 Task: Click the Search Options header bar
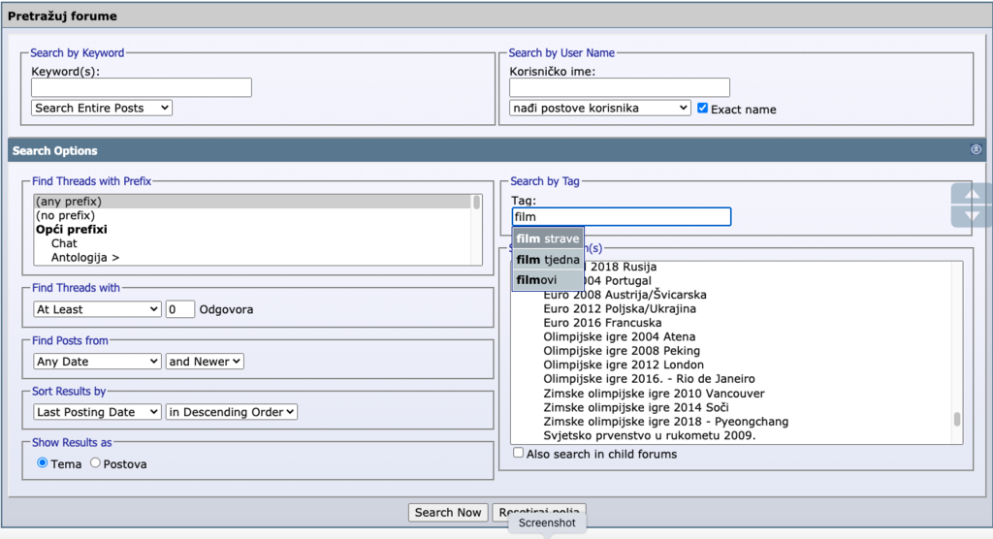click(496, 150)
